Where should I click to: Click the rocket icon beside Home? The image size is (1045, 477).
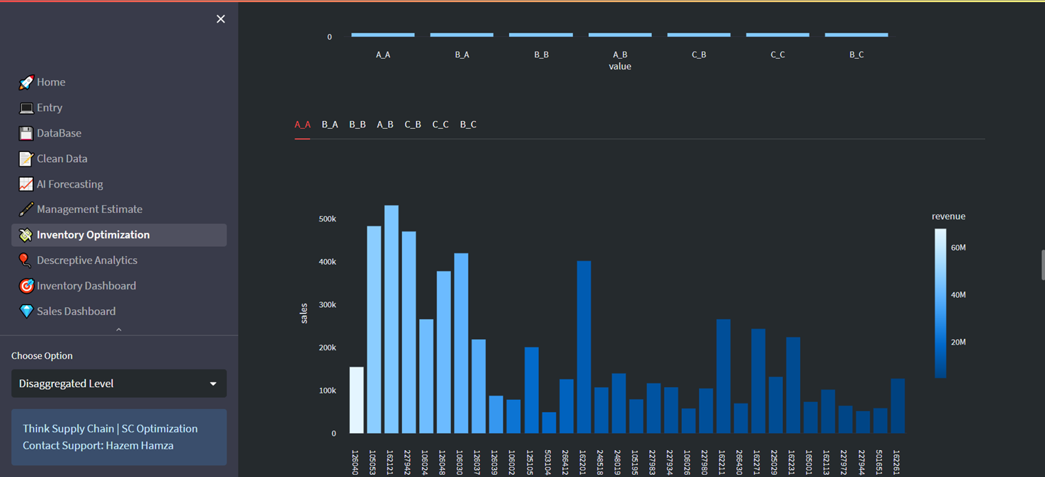pos(26,82)
